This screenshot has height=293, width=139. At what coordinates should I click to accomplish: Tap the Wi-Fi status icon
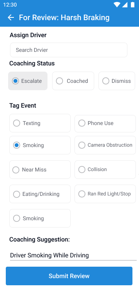(117, 5)
